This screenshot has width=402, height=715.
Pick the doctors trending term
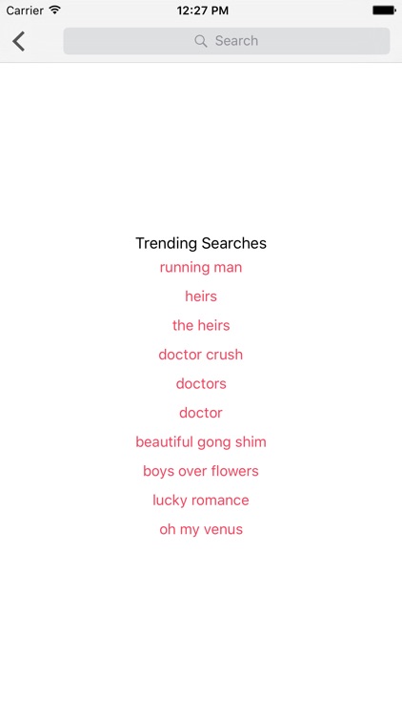point(201,384)
